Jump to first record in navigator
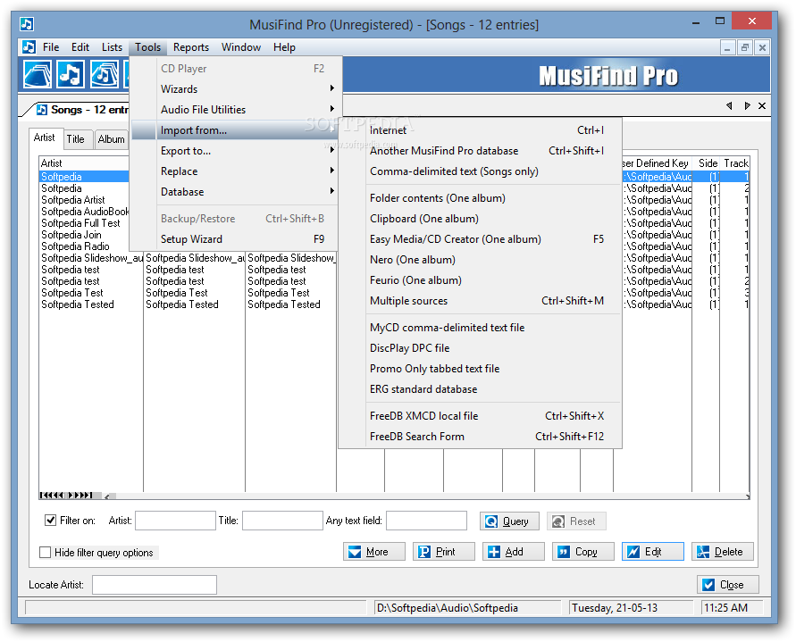Viewport: 796px width, 642px height. tap(43, 495)
